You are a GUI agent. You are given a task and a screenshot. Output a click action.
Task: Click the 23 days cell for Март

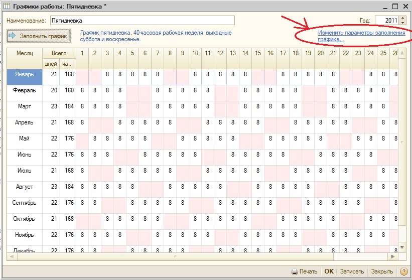pyautogui.click(x=51, y=109)
